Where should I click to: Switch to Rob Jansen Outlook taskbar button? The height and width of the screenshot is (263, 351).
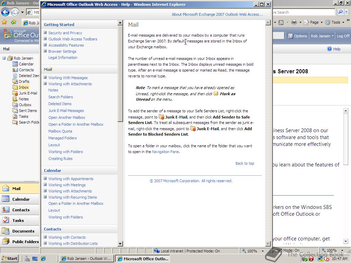(x=86, y=259)
